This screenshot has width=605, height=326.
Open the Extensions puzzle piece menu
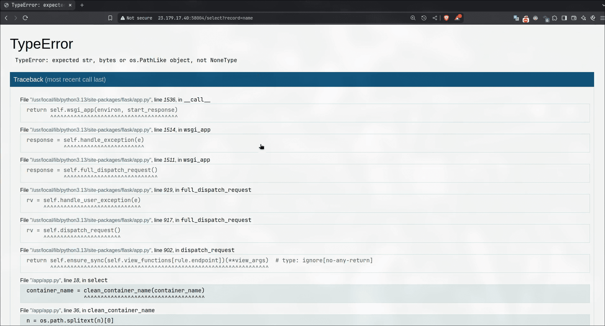[x=555, y=18]
